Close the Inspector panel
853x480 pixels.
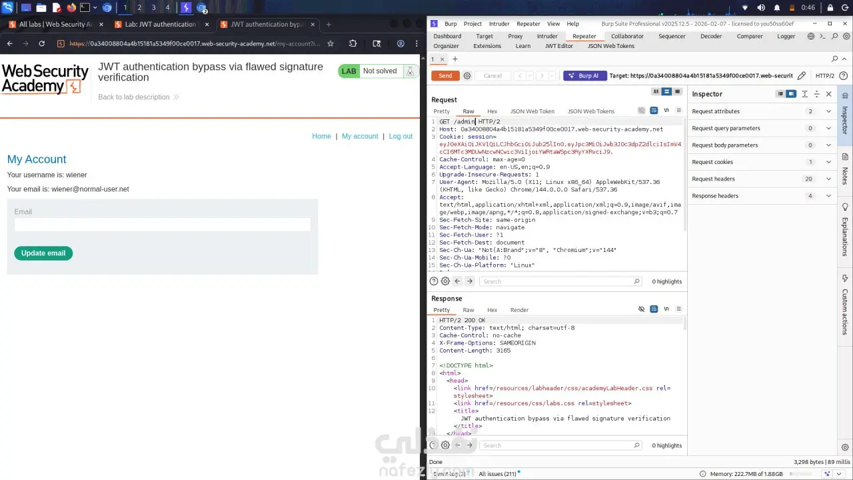click(829, 94)
